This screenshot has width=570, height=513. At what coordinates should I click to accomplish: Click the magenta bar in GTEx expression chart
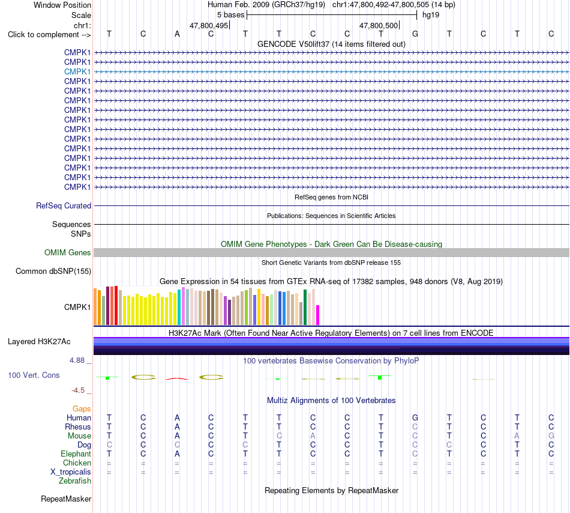(318, 315)
